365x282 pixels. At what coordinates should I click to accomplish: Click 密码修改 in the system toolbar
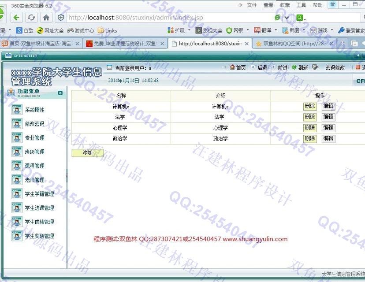[335, 68]
